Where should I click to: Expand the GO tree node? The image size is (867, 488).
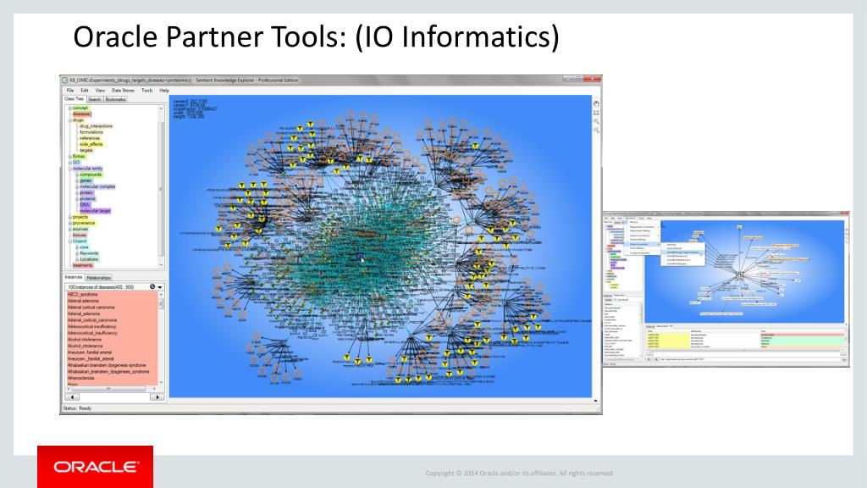pyautogui.click(x=70, y=163)
